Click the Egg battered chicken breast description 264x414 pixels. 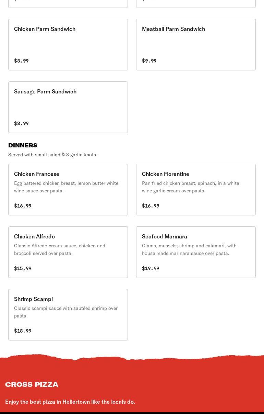pyautogui.click(x=66, y=187)
